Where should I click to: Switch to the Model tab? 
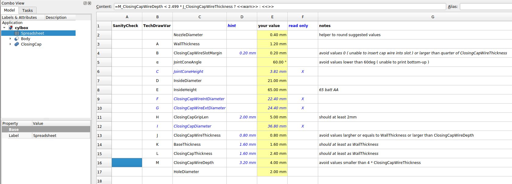tap(9, 10)
